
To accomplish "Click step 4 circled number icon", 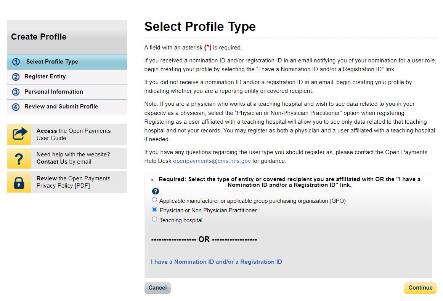I will point(16,107).
